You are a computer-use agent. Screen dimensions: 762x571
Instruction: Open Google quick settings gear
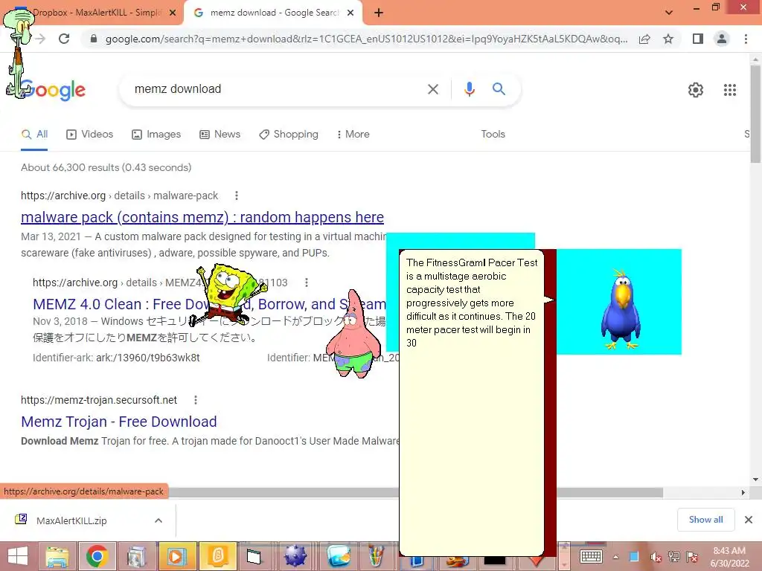point(696,90)
